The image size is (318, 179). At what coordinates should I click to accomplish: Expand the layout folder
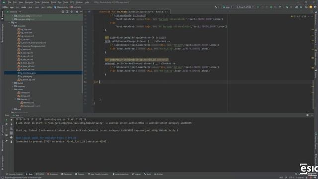12,83
